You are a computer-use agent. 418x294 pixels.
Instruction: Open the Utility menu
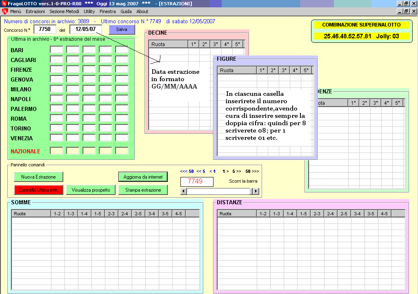click(89, 12)
